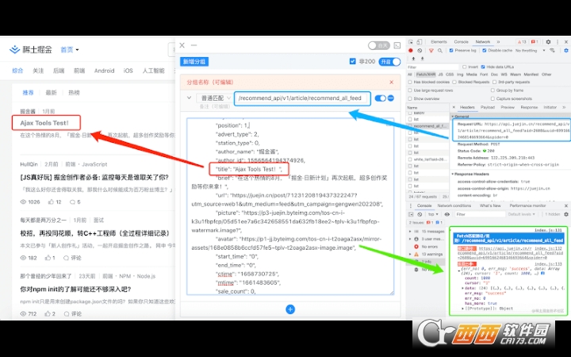
Task: Click the 稀土掘金 logo
Action: (x=31, y=49)
